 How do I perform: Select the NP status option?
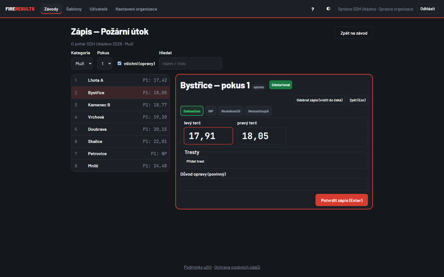pos(211,111)
